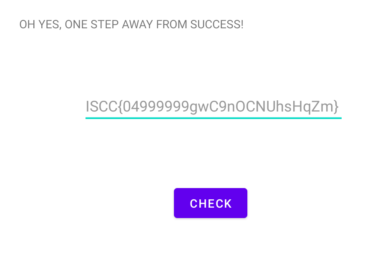385x253 pixels.
Task: Click the word 'FROM' in the heading
Action: [171, 25]
